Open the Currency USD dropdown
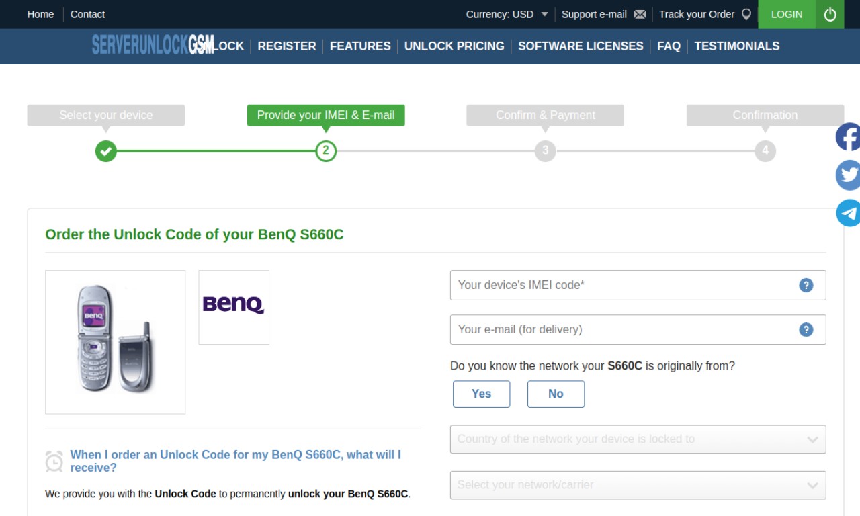860x516 pixels. click(x=507, y=14)
